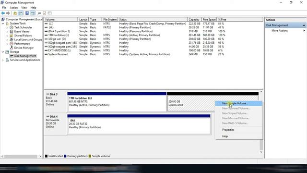This screenshot has height=173, width=307.
Task: Open the File menu
Action: click(4, 8)
